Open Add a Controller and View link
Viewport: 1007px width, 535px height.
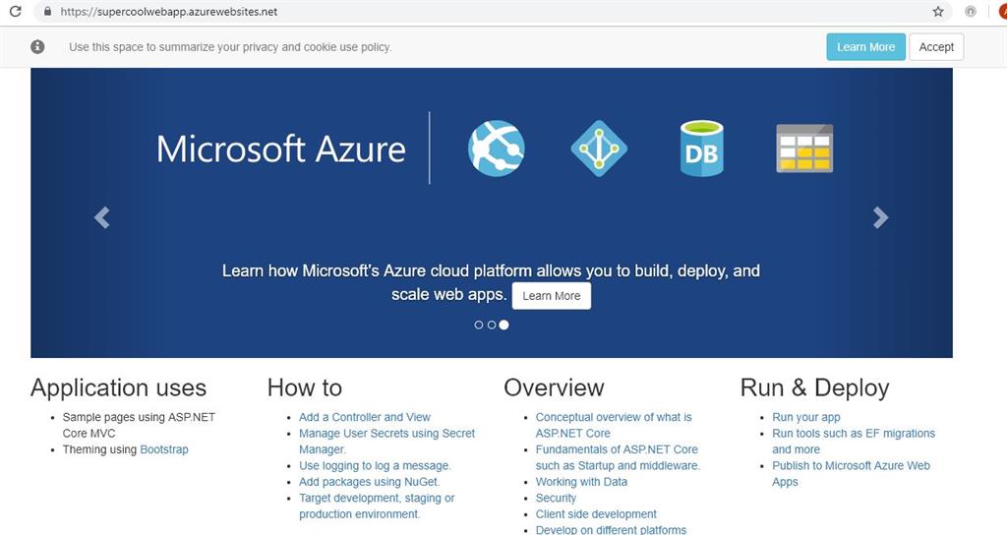click(x=365, y=417)
